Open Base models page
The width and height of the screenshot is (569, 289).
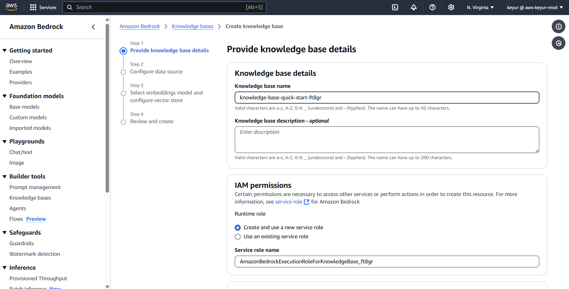point(24,107)
